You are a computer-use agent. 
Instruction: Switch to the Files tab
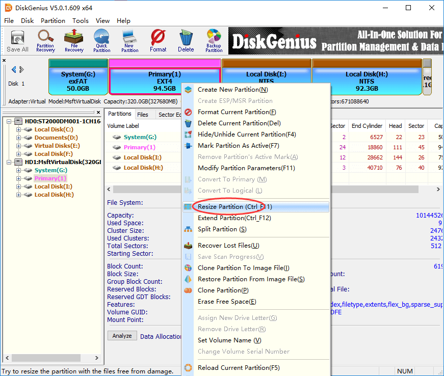pos(143,115)
